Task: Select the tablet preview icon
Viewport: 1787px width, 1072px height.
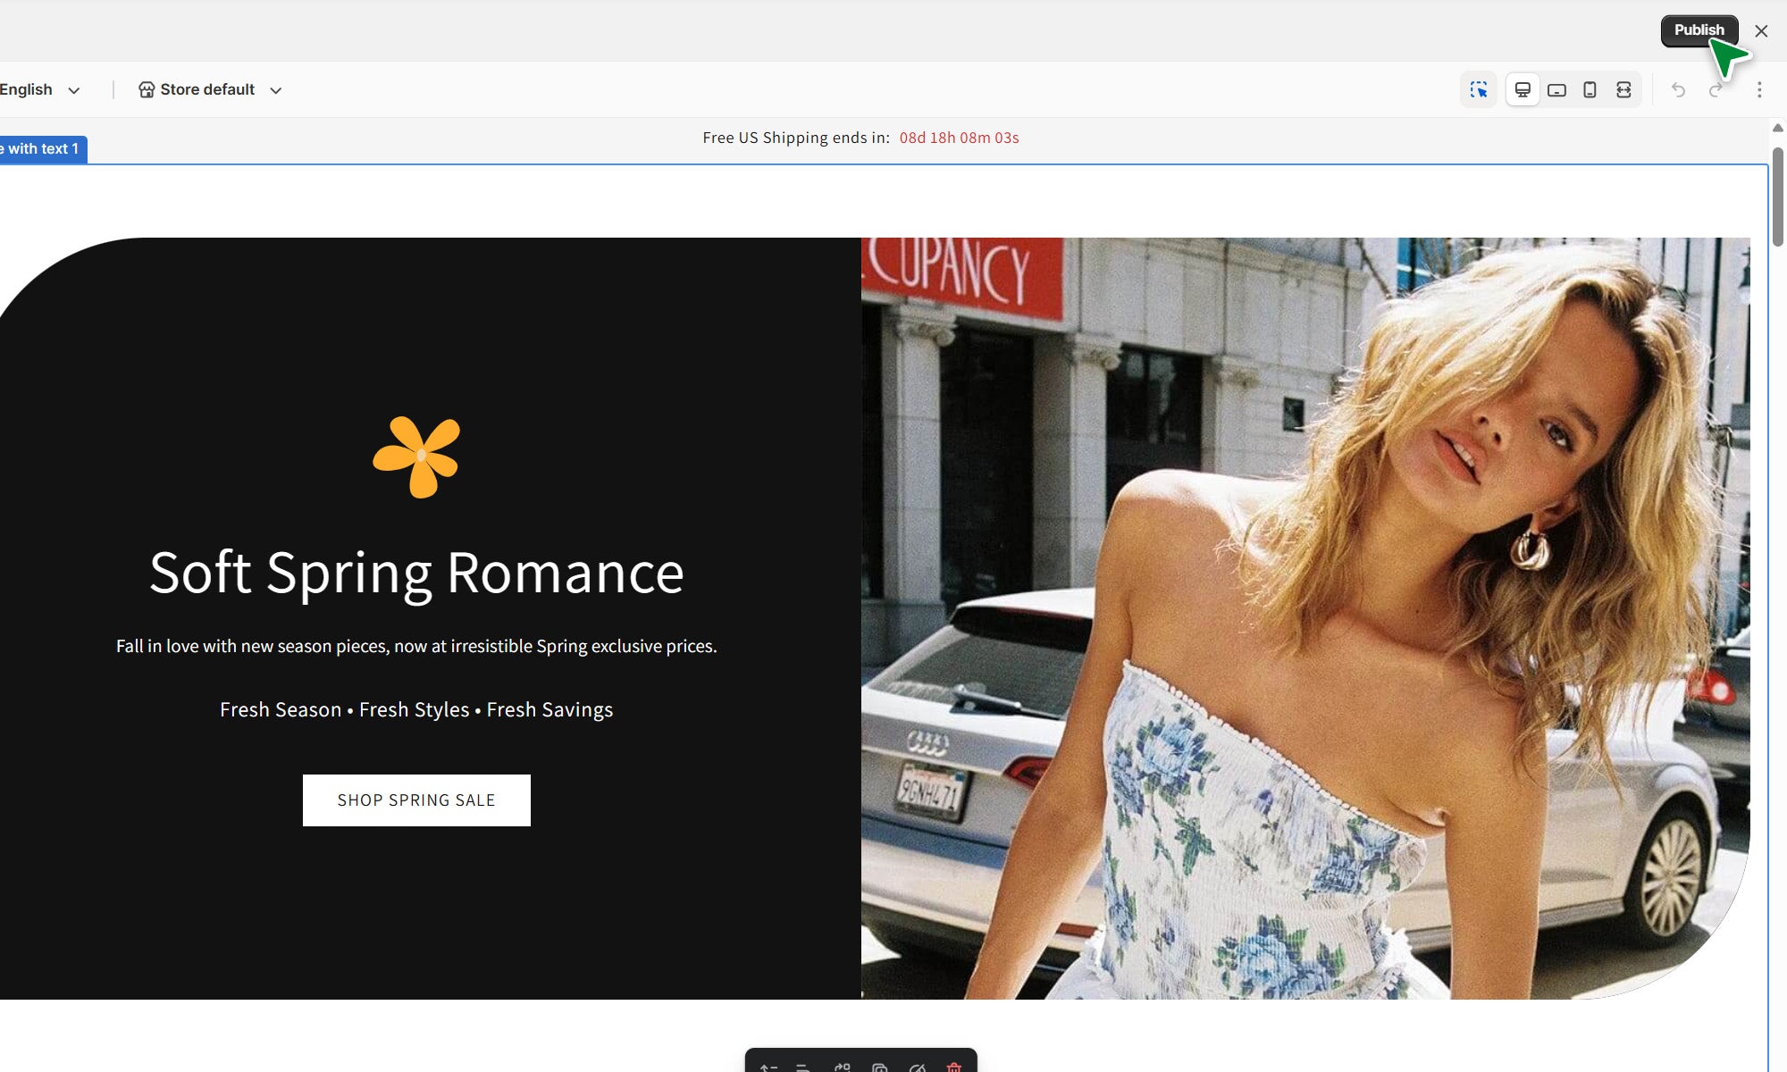Action: coord(1556,90)
